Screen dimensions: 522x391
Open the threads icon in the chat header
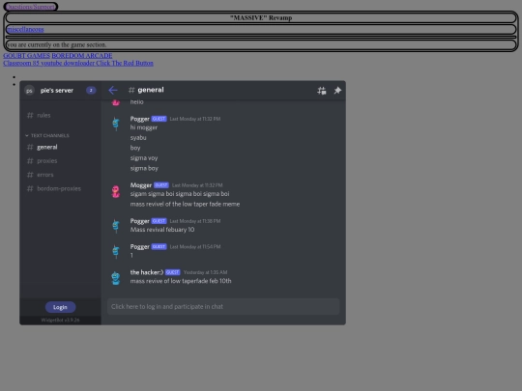pos(322,91)
